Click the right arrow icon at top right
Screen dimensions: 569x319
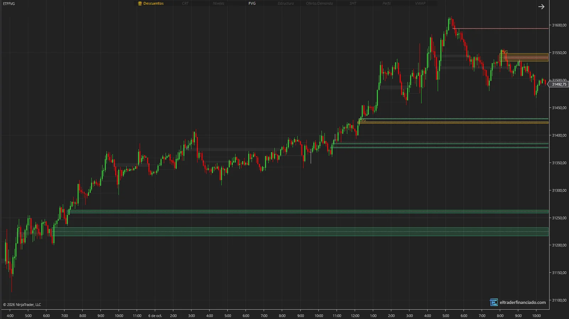[541, 7]
